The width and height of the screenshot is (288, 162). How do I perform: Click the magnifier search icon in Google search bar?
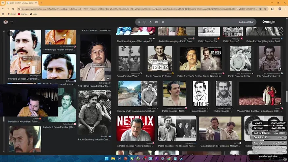[139, 22]
